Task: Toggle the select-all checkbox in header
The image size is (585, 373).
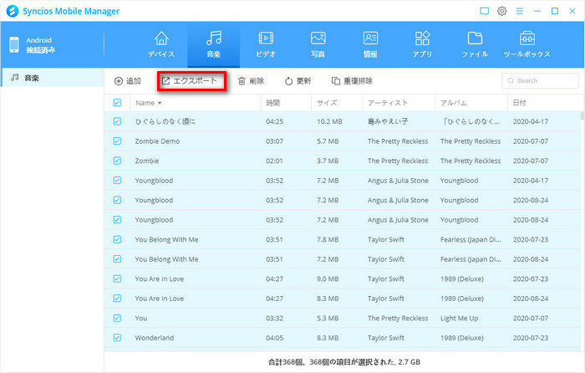Action: point(117,103)
